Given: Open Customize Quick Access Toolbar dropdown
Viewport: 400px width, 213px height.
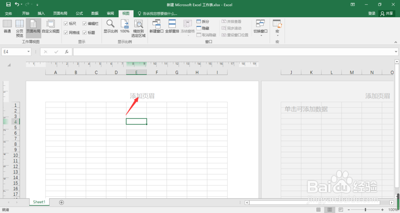Looking at the screenshot, I should click(37, 4).
